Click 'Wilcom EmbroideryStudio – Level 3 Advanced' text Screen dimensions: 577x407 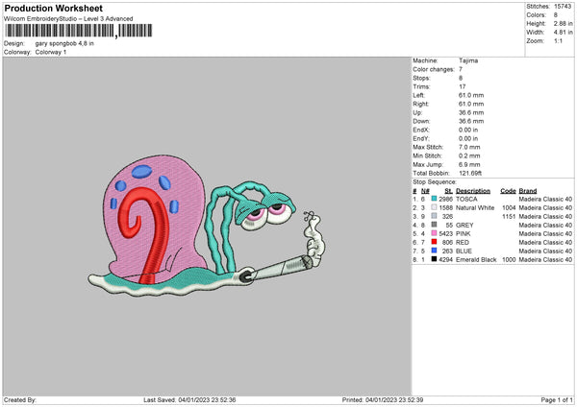(68, 19)
